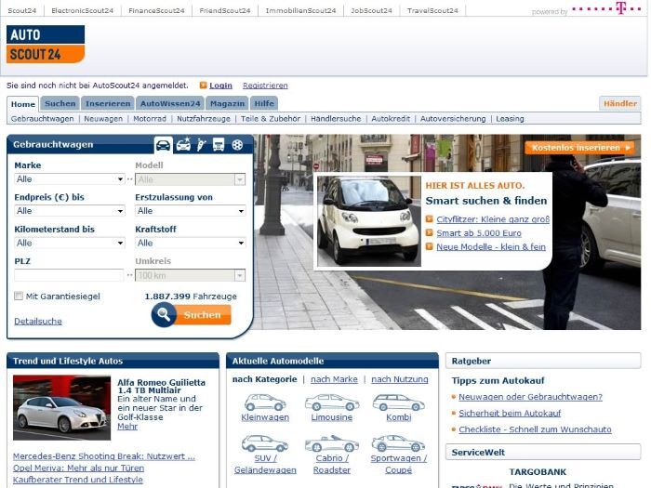Image resolution: width=651 pixels, height=488 pixels.
Task: Click the Cabrio car silhouette icon
Action: point(332,443)
